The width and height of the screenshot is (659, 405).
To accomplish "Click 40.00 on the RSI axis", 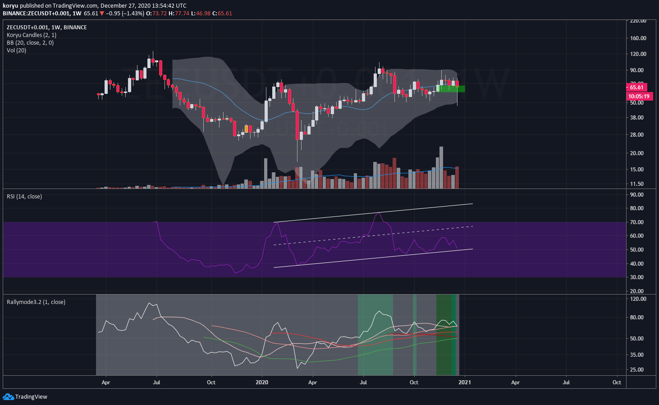I will 637,264.
